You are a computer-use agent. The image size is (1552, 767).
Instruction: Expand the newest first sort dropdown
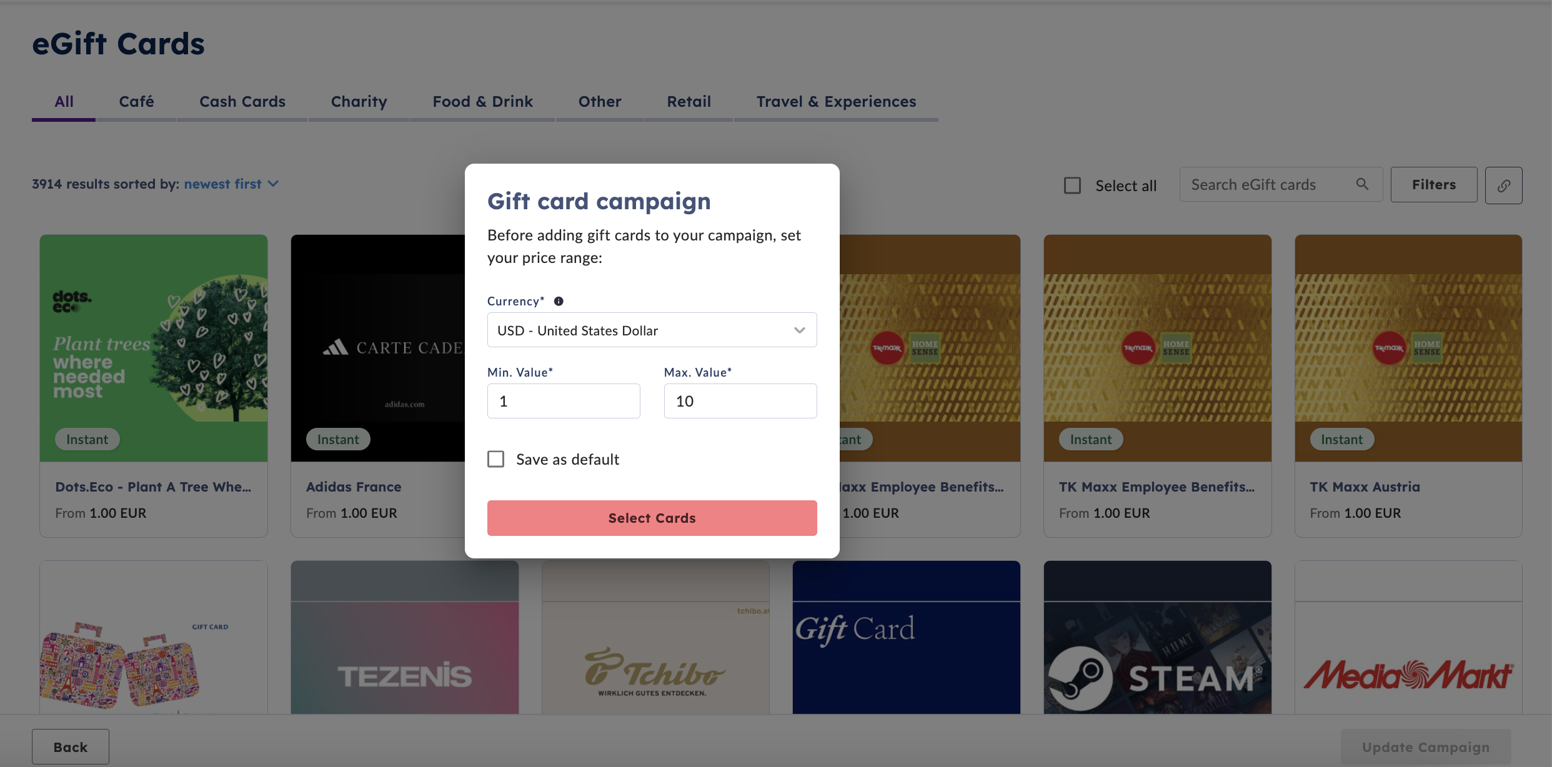[231, 184]
